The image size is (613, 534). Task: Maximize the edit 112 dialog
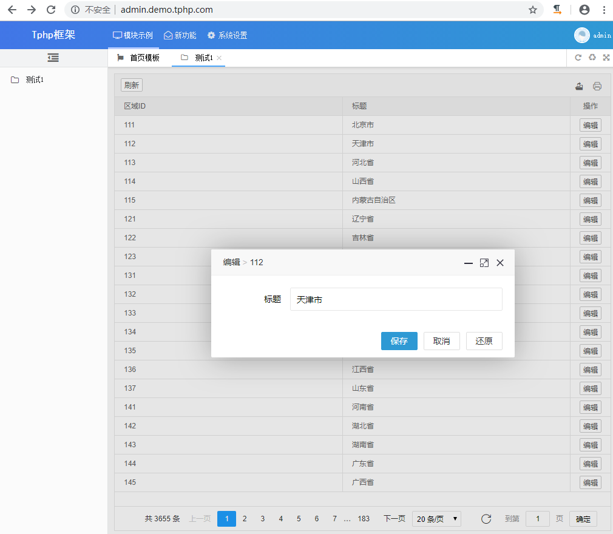484,263
